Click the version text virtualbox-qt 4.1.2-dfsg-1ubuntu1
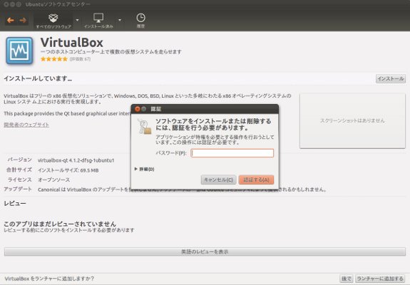Viewport: 410px width, 285px height. point(76,160)
